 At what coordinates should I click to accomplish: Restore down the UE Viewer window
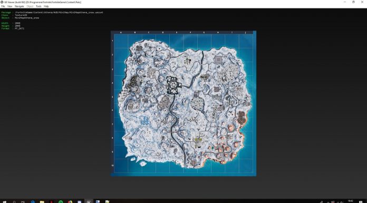(x=353, y=2)
